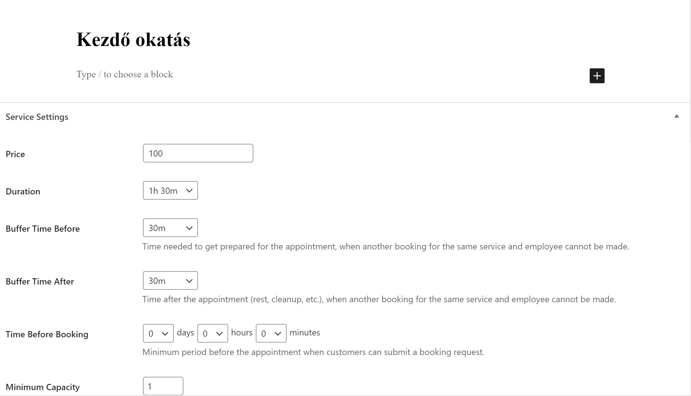691x396 pixels.
Task: Open the Duration dropdown showing 1h 30m
Action: [x=170, y=190]
